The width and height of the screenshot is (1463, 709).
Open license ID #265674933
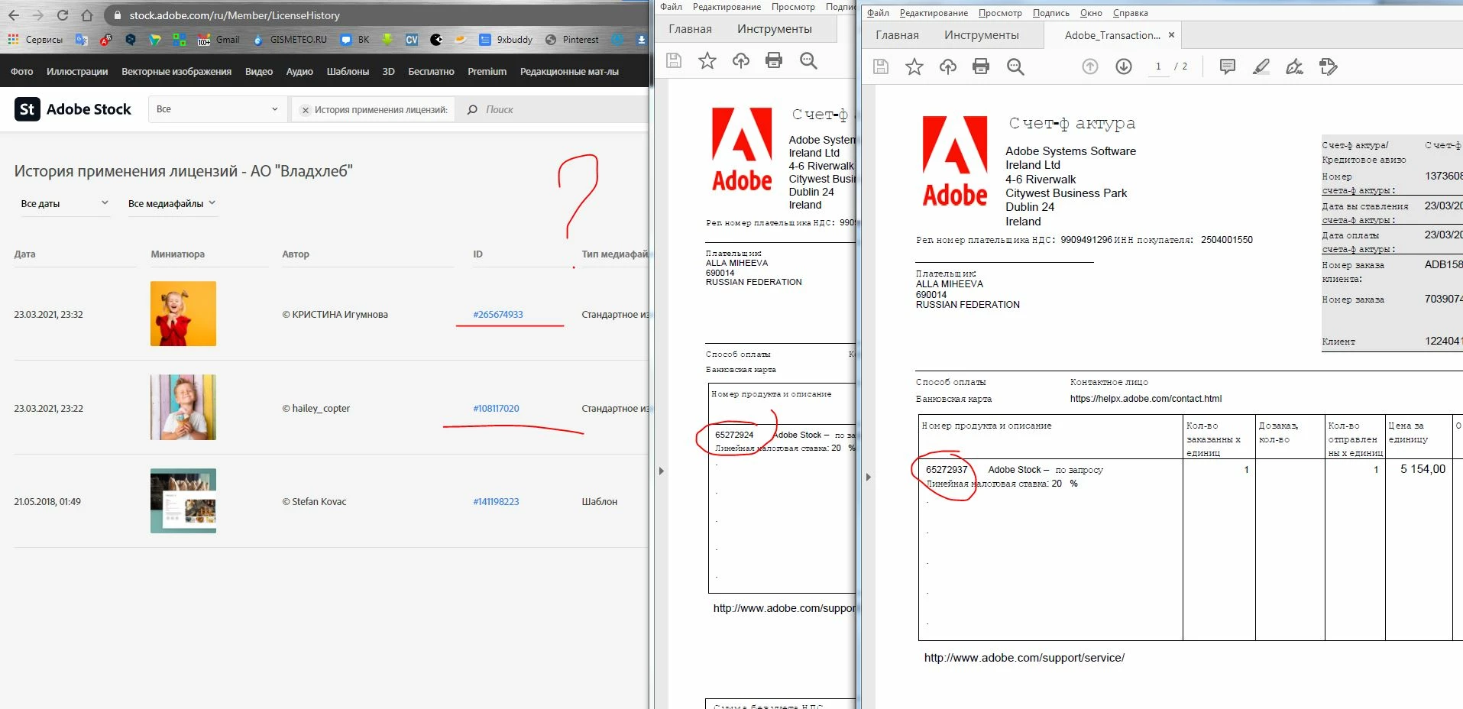[498, 314]
